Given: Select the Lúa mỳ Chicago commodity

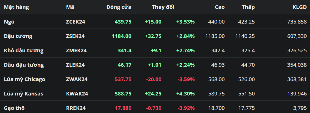Looking at the screenshot, I should click(24, 79).
